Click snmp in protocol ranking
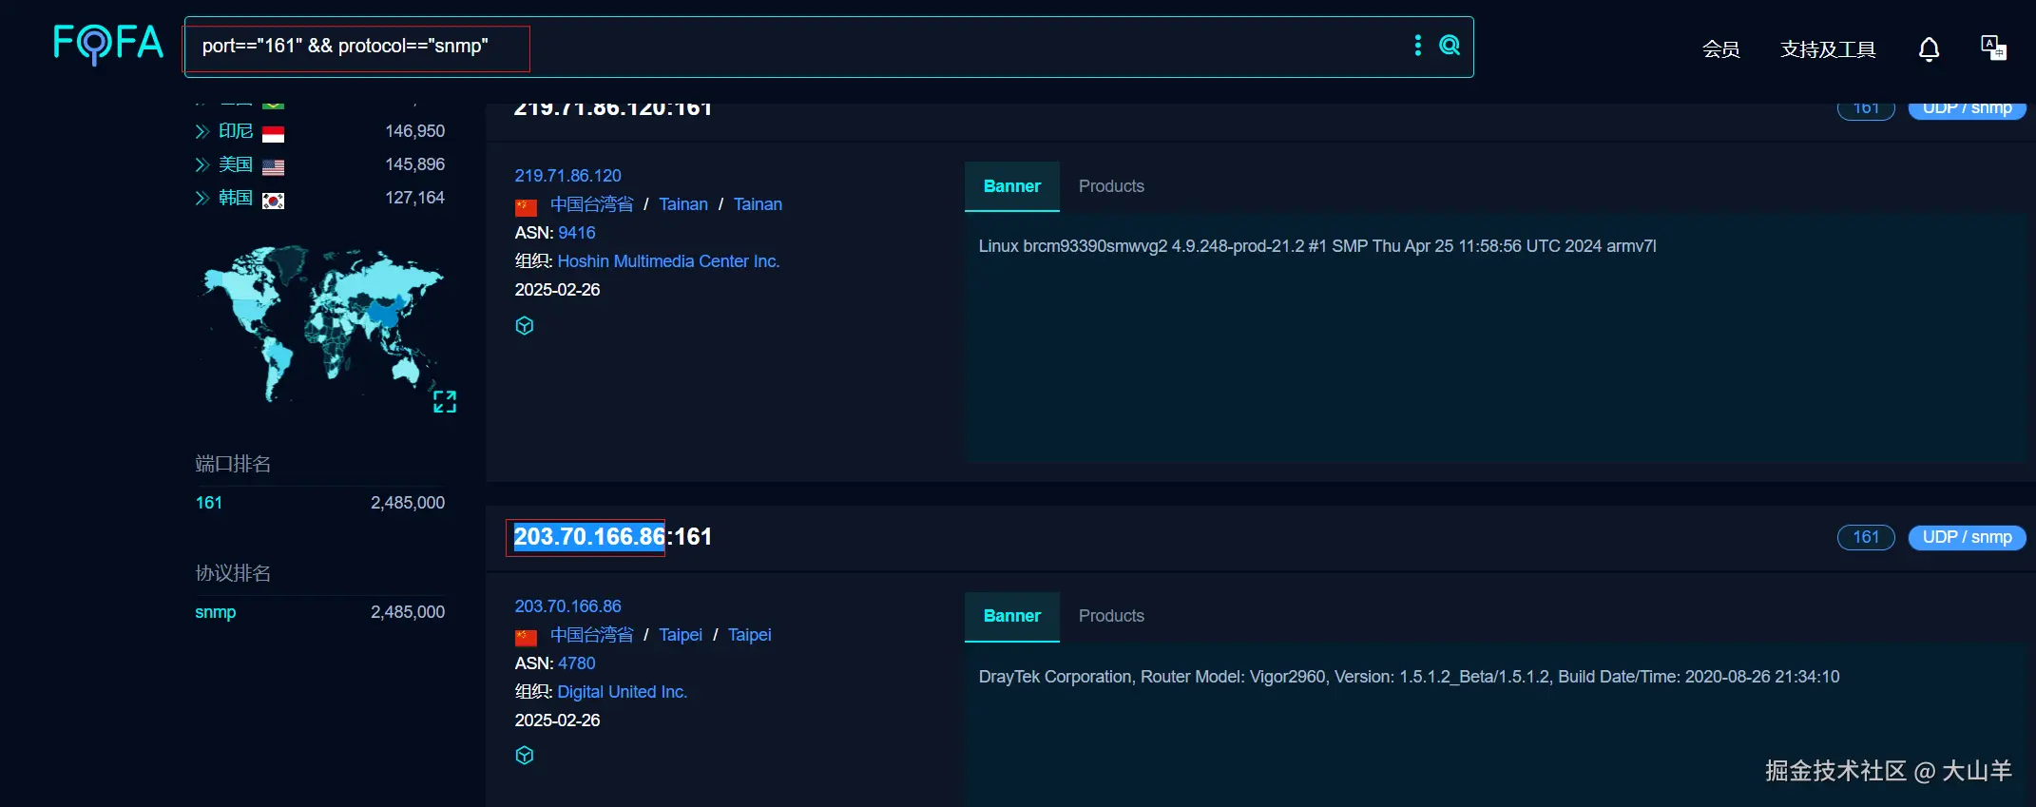Viewport: 2036px width, 807px height. 215,612
